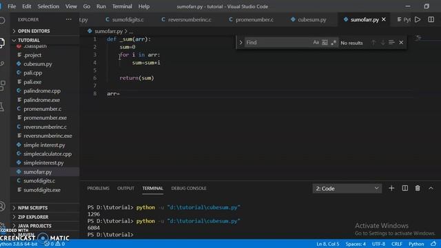
Task: Collapse the Tutorial folder section
Action: 45,40
